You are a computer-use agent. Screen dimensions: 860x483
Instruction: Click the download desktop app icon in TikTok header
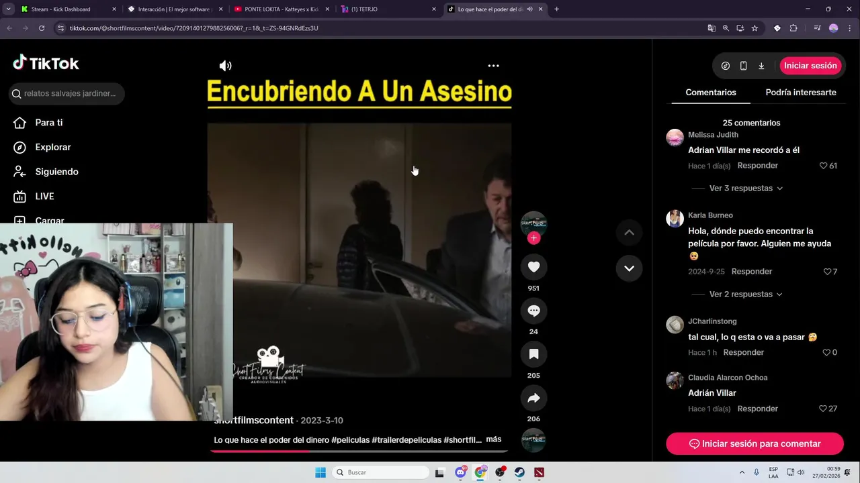pos(761,66)
